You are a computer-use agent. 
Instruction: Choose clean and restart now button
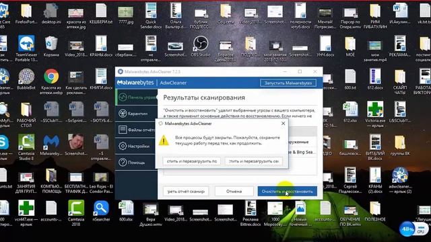[253, 161]
